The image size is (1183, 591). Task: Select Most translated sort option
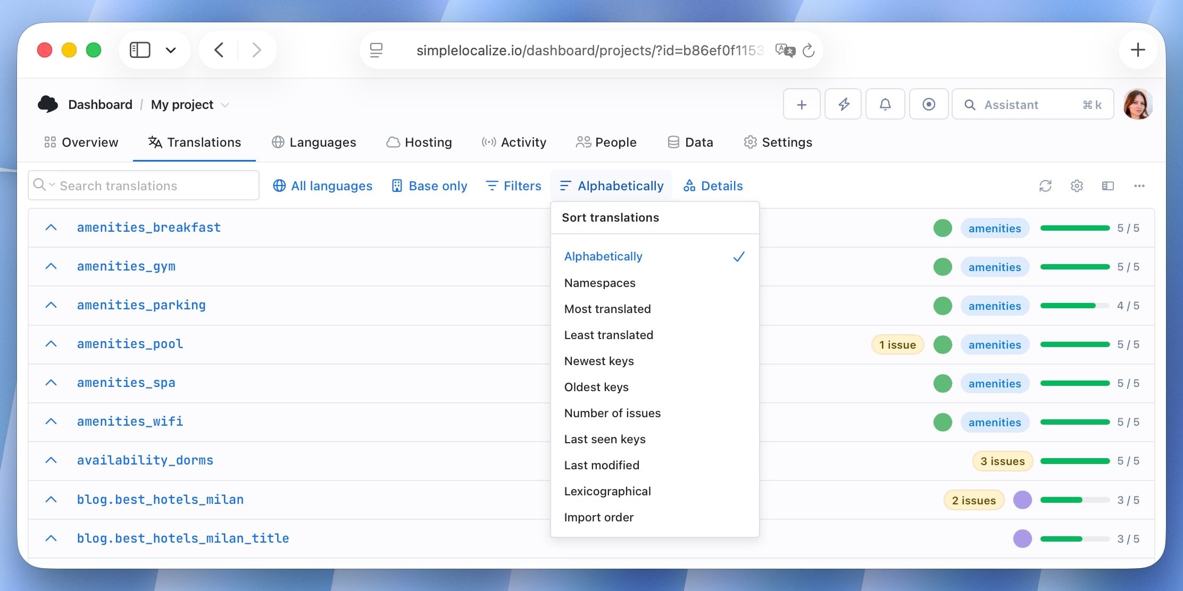coord(655,309)
